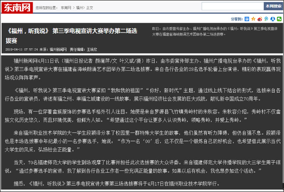Image resolution: width=284 pixels, height=192 pixels.
Task: Share article to Qzone star icon
Action: [x=253, y=19]
